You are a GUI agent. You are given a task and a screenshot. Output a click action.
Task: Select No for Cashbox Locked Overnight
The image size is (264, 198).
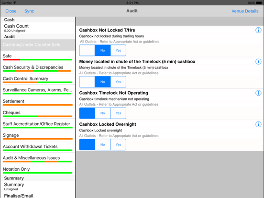(102, 144)
